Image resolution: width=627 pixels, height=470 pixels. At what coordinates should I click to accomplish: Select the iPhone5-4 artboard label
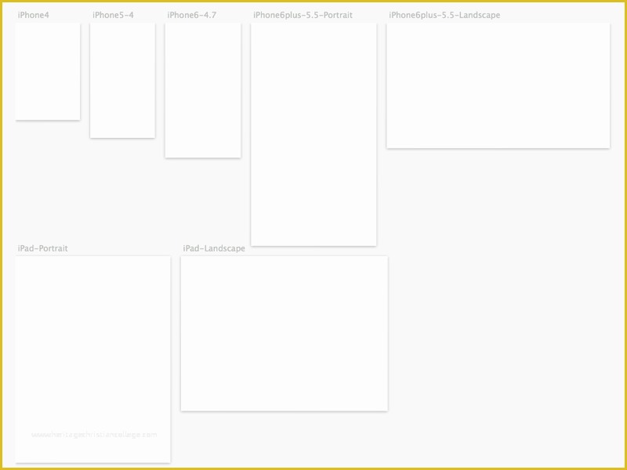click(113, 15)
